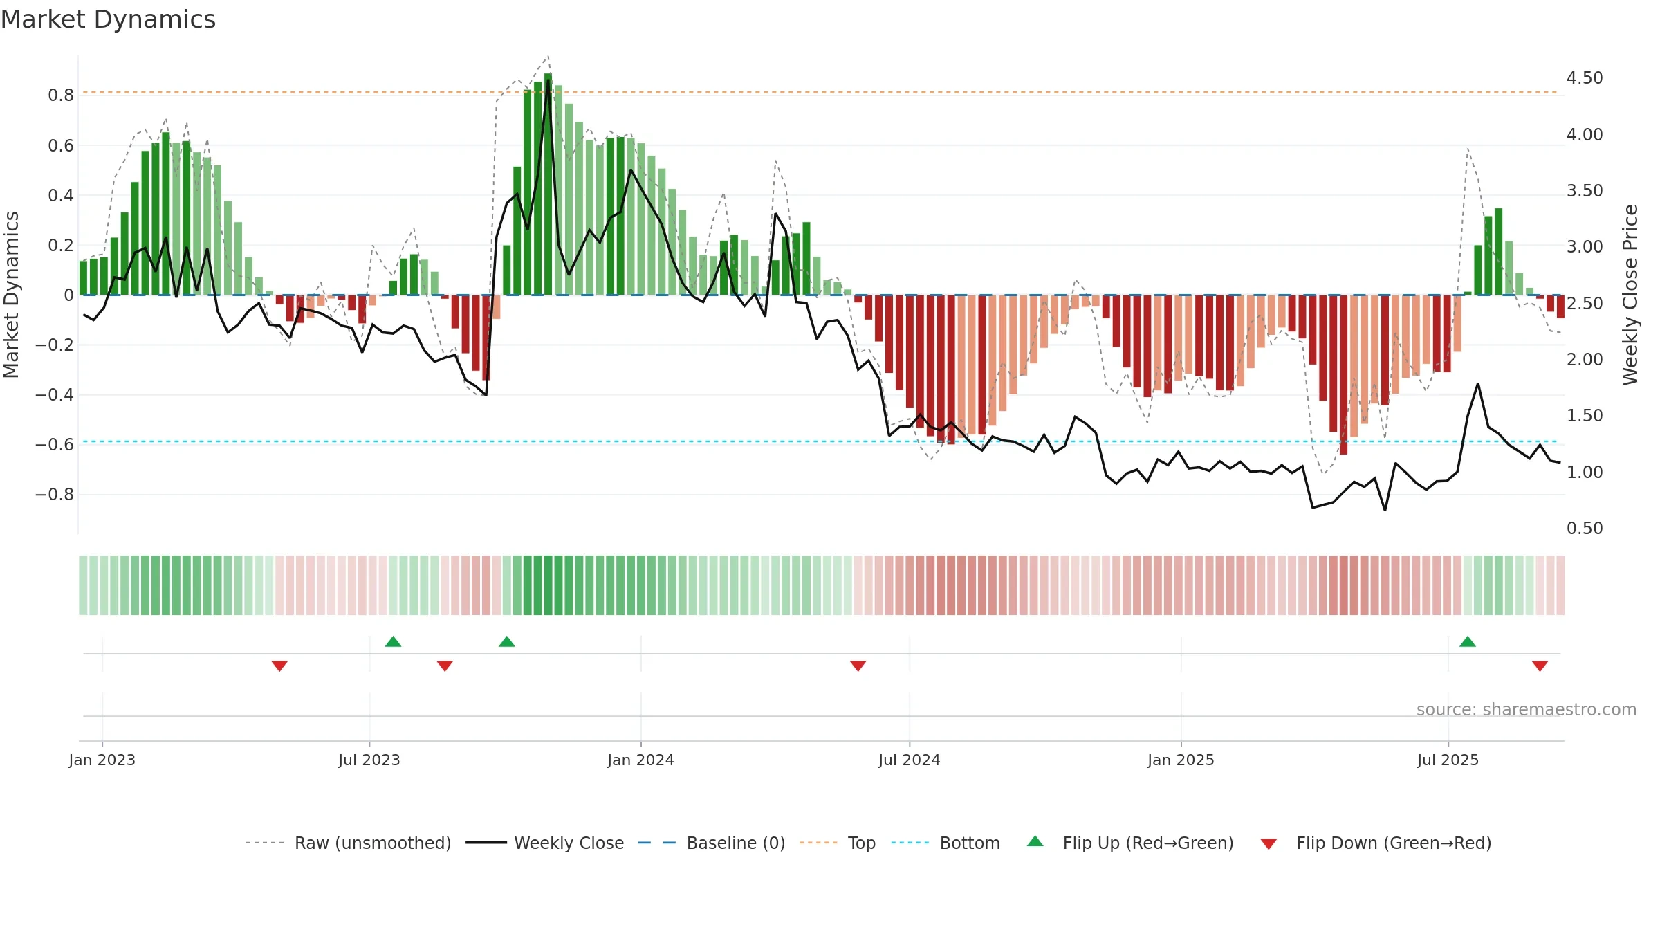Toggle the Top legend entry
The image size is (1660, 934).
838,843
